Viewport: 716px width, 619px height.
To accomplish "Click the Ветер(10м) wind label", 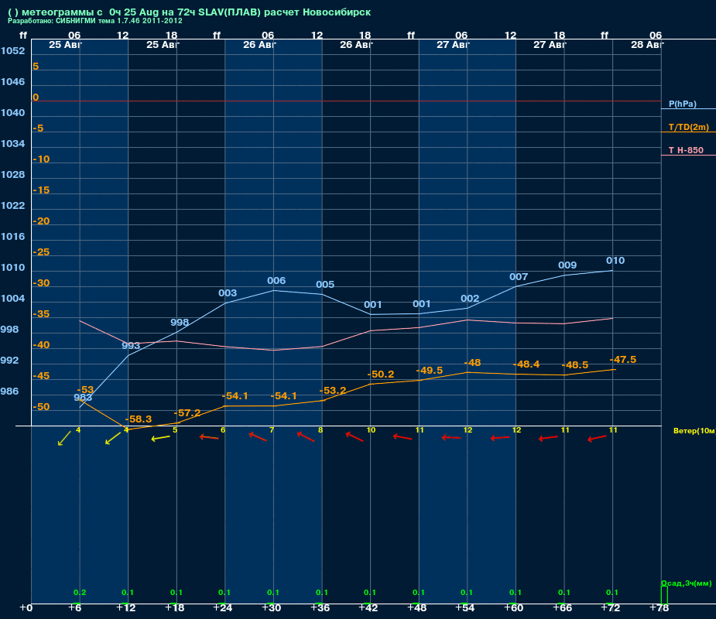I will coord(694,430).
